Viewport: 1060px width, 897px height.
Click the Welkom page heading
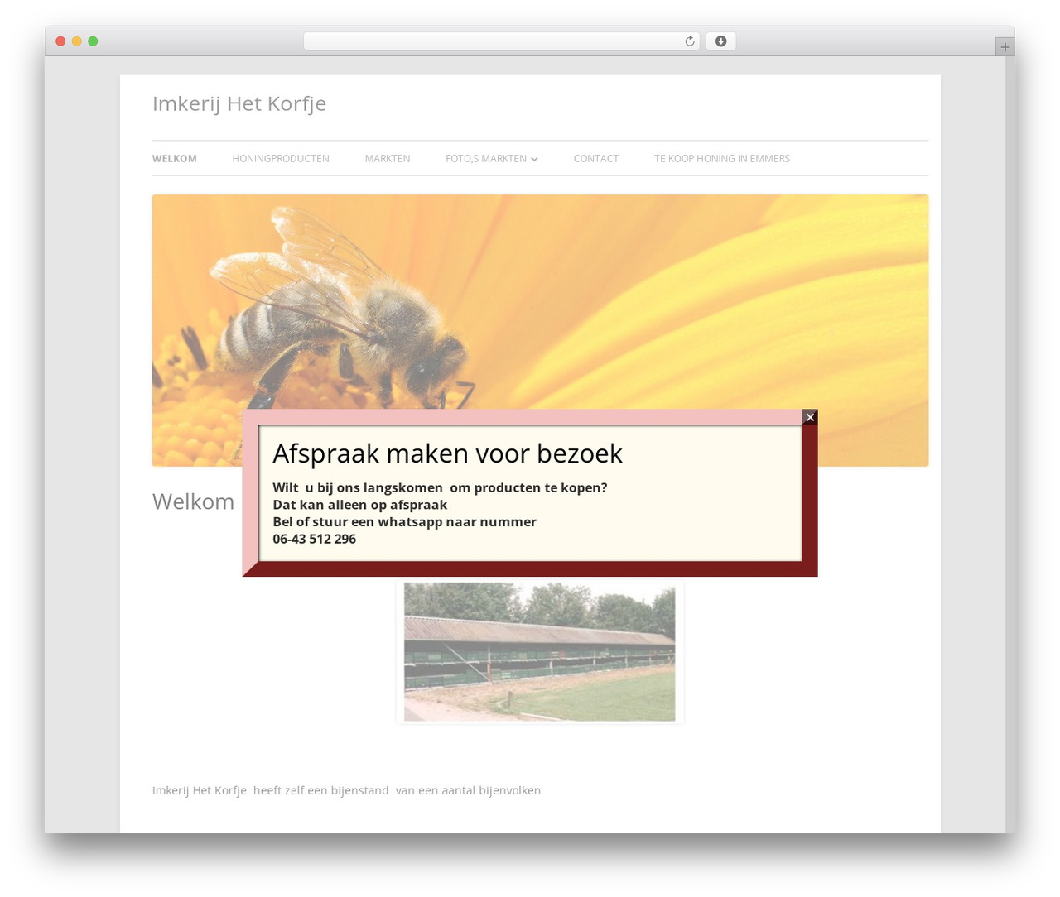[194, 501]
